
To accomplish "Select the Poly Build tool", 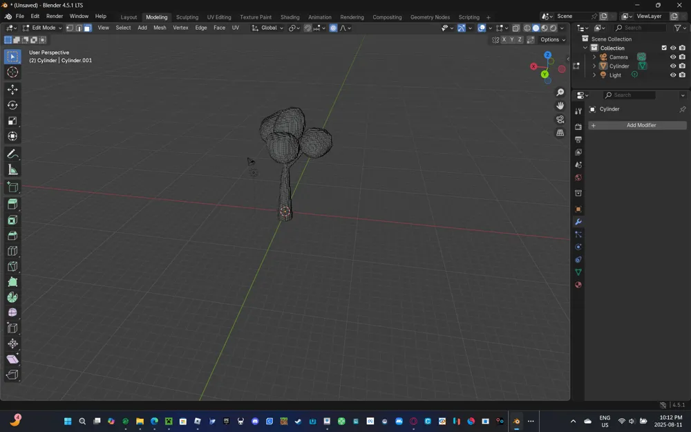I will pyautogui.click(x=12, y=282).
